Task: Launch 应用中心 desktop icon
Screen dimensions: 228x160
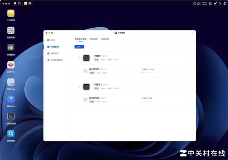Action: [11, 65]
